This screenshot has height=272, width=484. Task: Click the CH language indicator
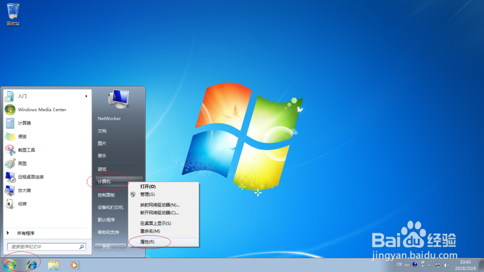click(x=399, y=265)
